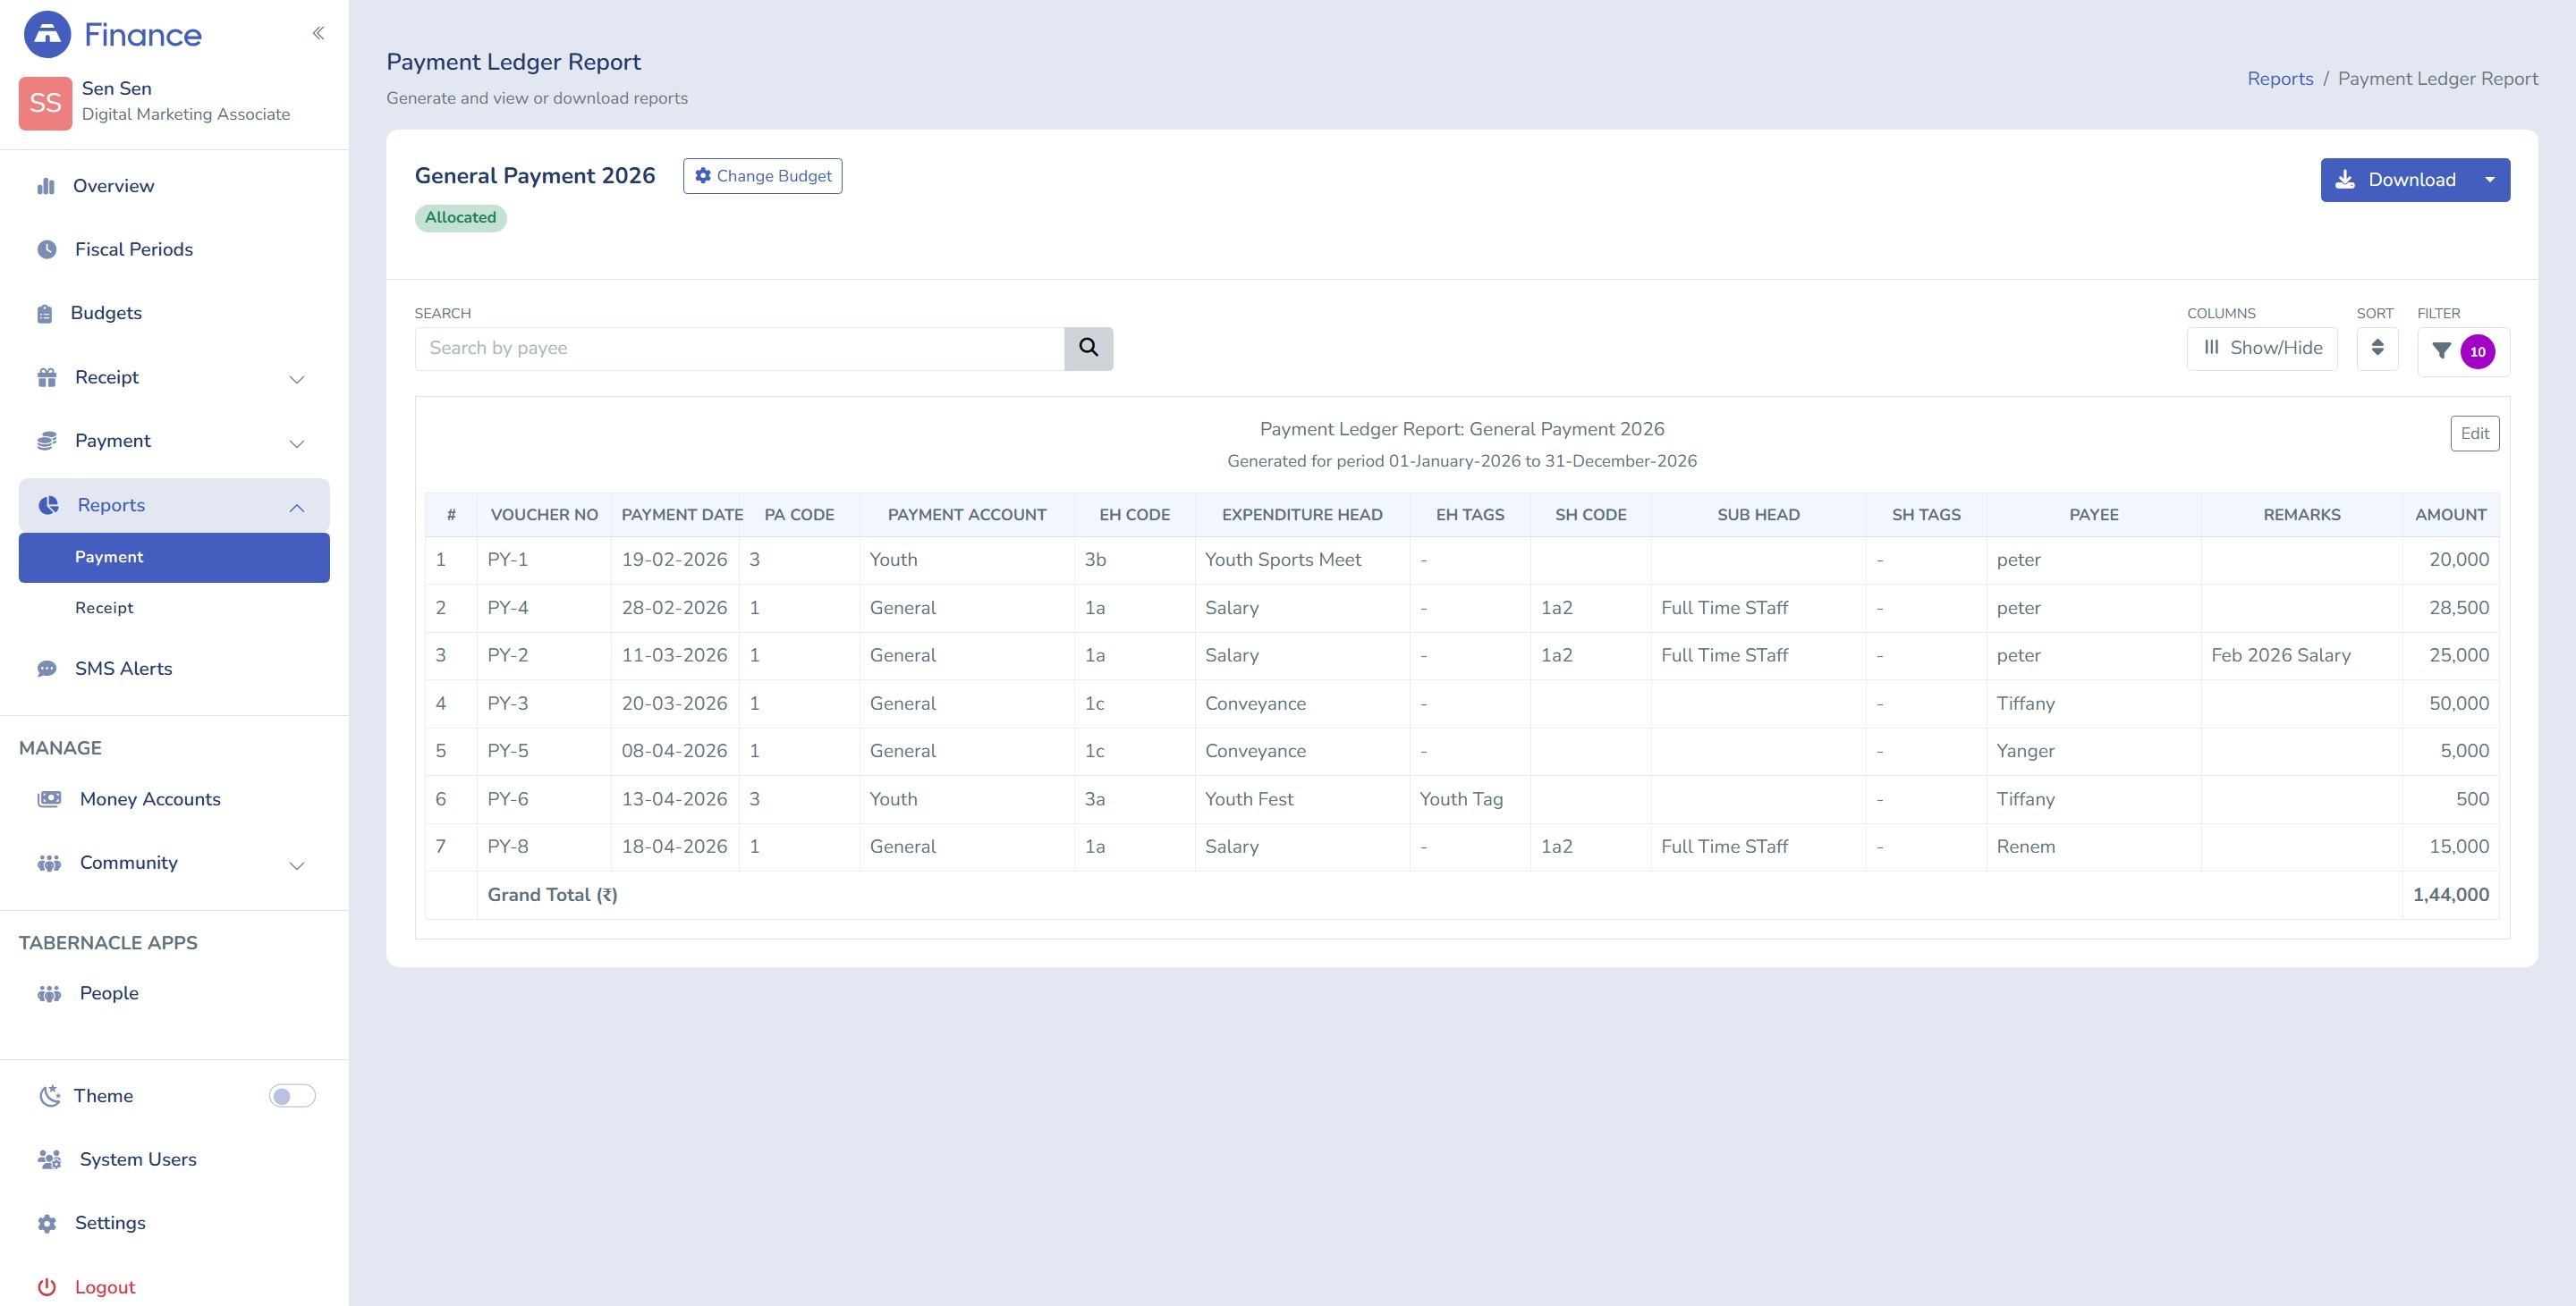Click the People group icon
Screen dimensions: 2576x1306
[x=49, y=993]
